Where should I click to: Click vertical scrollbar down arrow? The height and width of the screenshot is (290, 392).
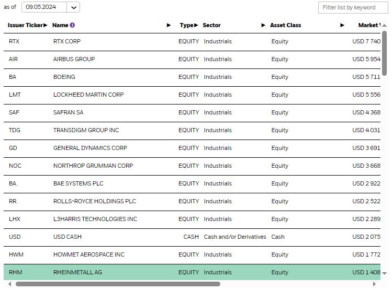coord(385,273)
